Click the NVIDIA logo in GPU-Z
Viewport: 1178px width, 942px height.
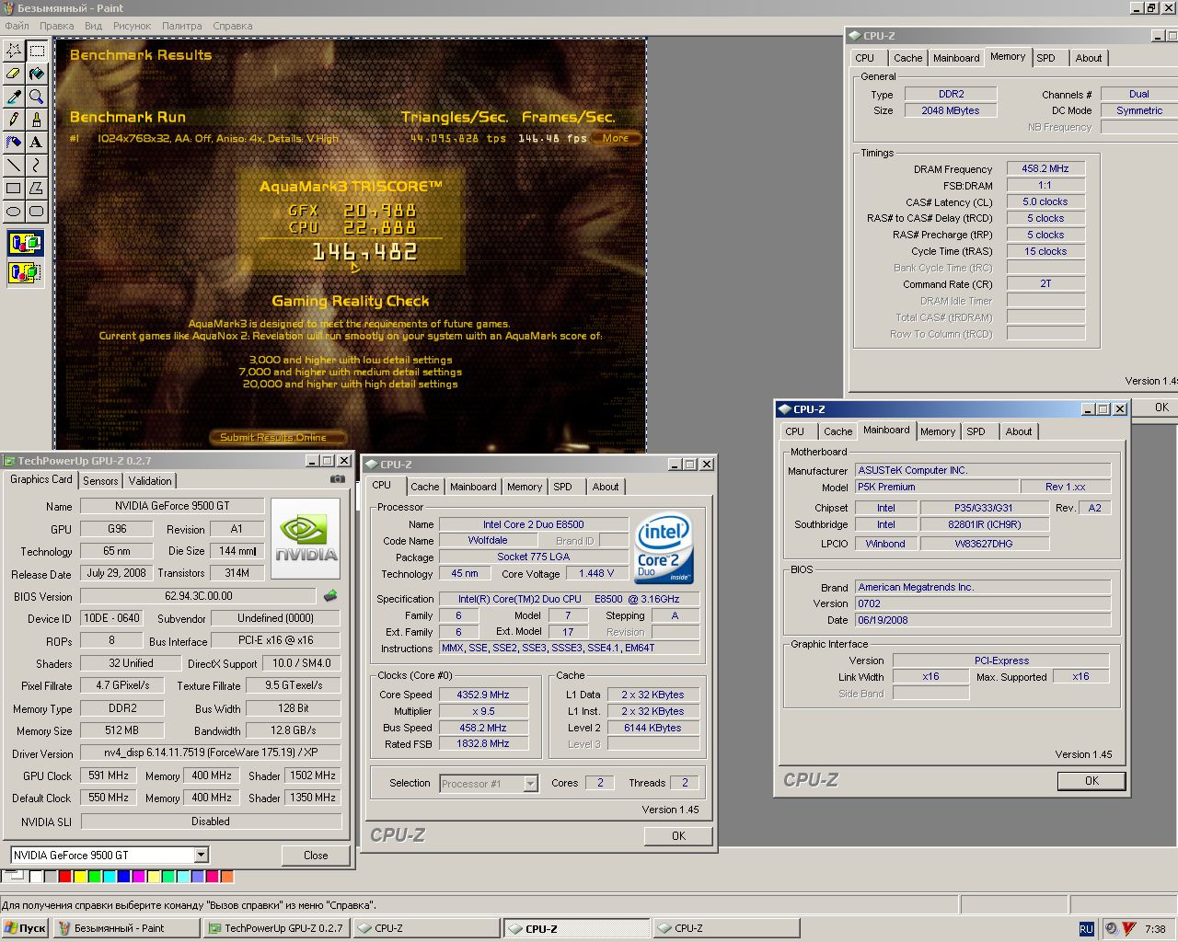click(306, 539)
